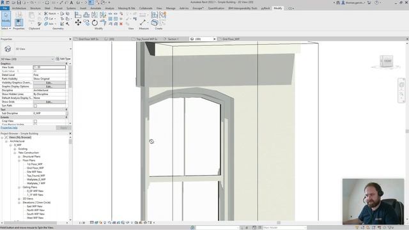The height and width of the screenshot is (230, 409).
Task: Open the File menu tab
Action: [x=5, y=8]
